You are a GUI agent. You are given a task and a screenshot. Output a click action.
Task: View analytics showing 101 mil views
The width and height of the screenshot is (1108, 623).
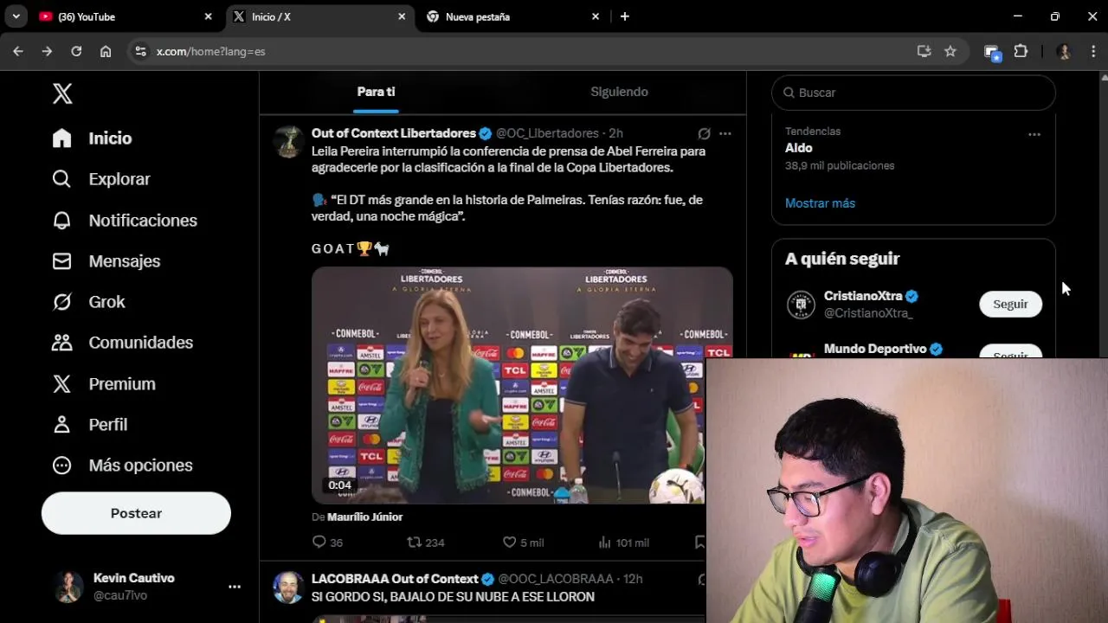click(x=623, y=543)
